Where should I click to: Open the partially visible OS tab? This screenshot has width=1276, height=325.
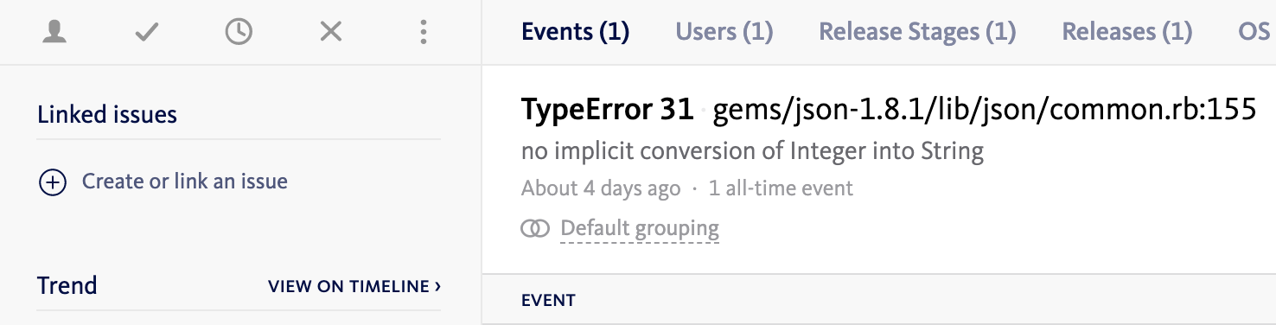point(1255,32)
